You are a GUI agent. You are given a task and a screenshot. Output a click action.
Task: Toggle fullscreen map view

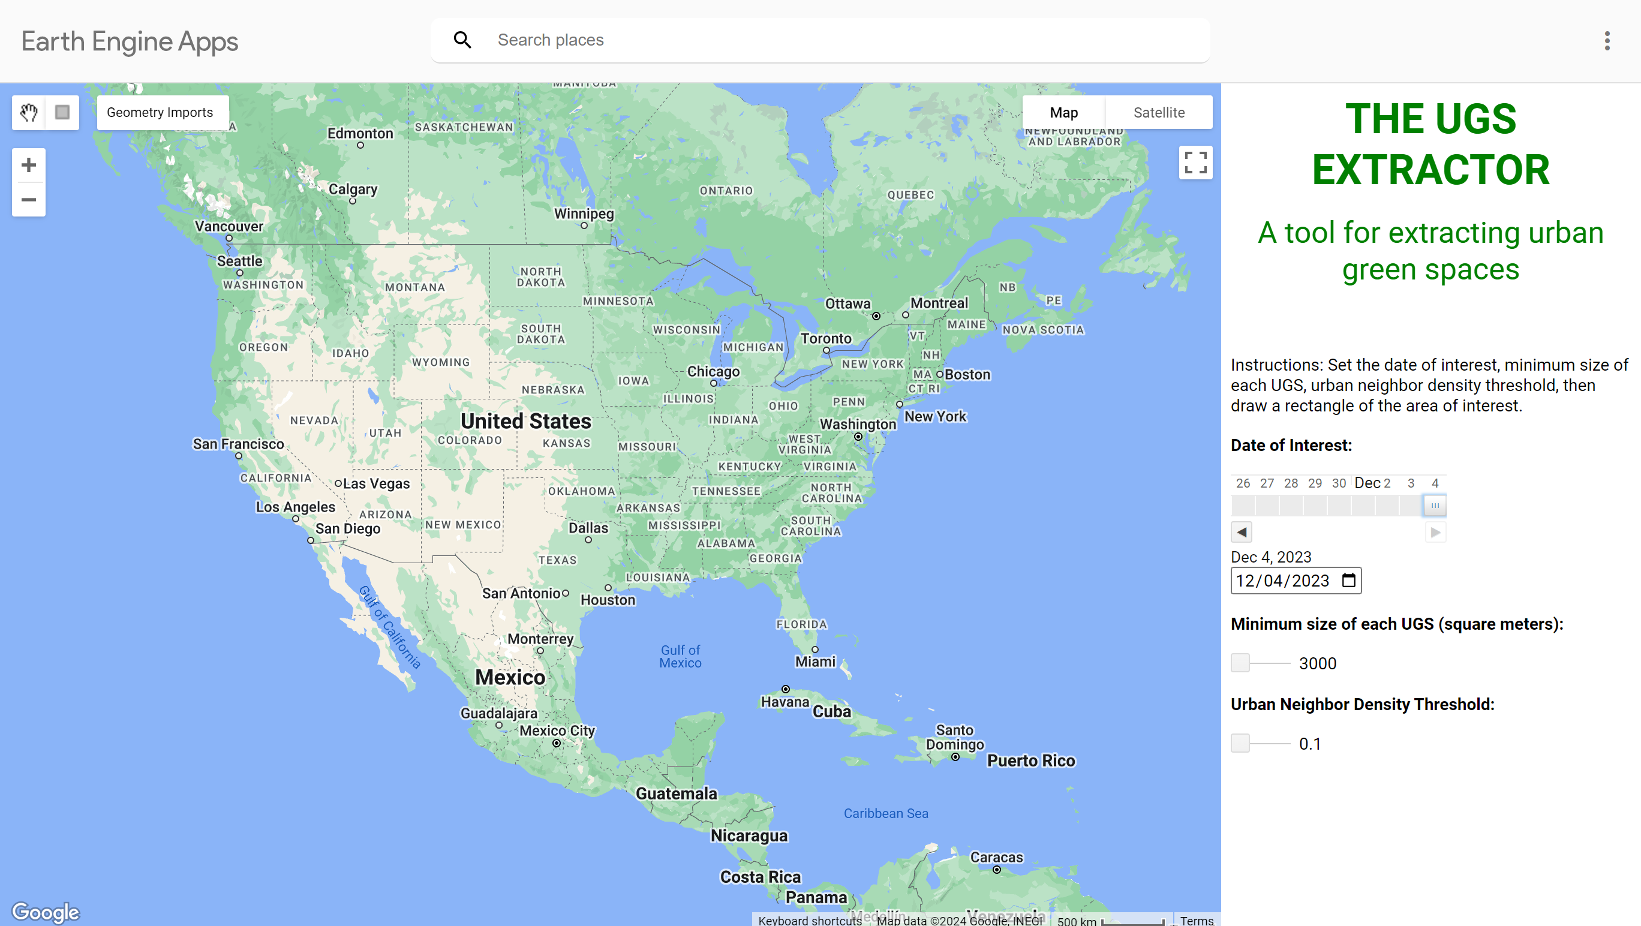click(x=1195, y=163)
